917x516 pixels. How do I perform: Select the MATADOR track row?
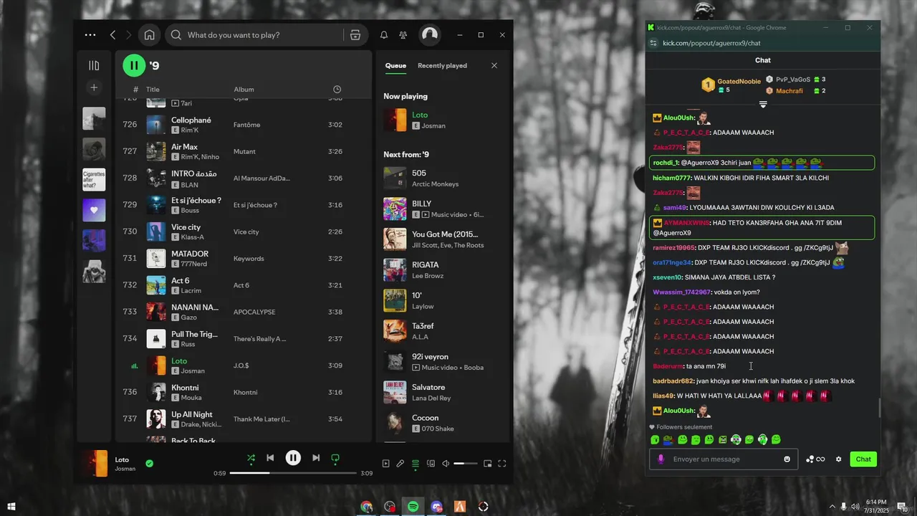click(x=243, y=258)
